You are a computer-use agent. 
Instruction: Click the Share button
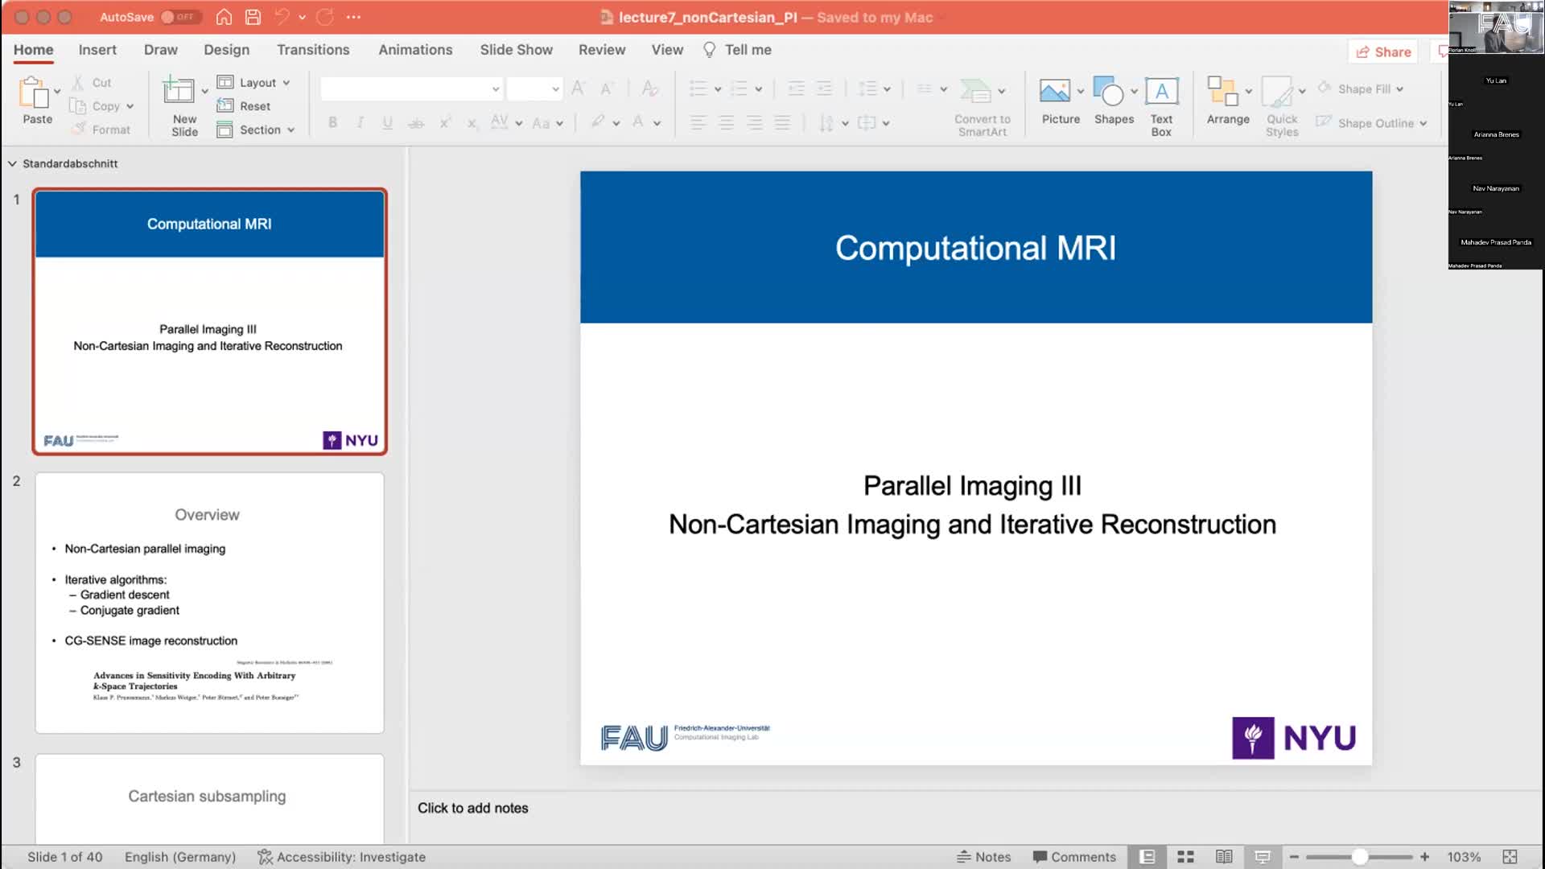pos(1383,51)
